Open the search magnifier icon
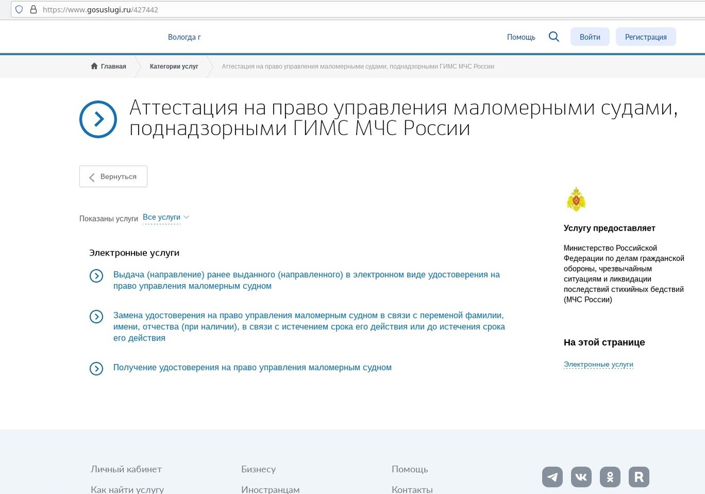The image size is (705, 494). point(553,36)
